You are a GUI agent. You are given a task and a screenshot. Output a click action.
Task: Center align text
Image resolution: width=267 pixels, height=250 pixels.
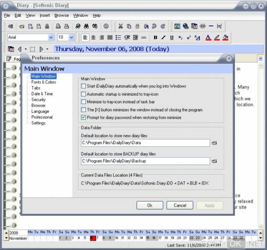93,37
